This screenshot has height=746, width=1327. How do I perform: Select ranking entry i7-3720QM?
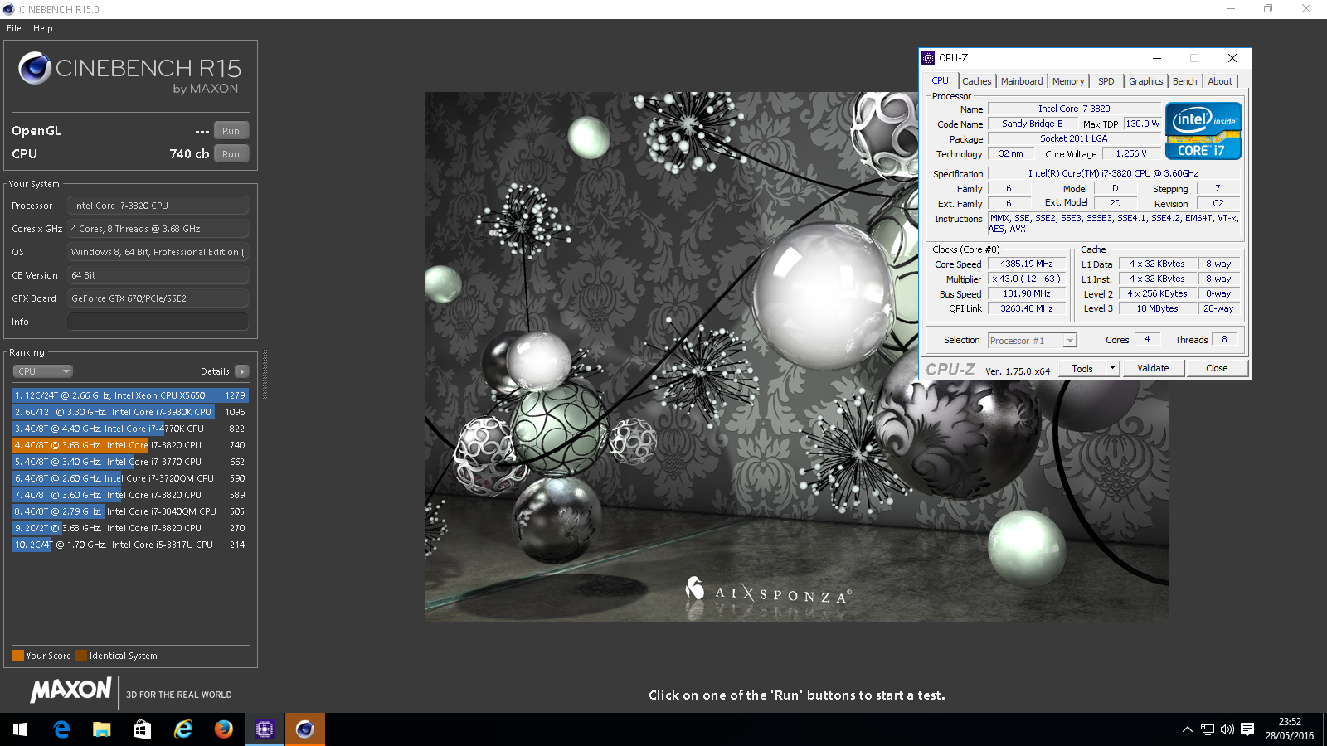[130, 478]
